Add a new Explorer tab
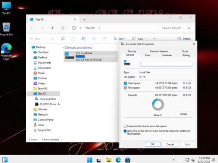Viewport: 218px width, 163px height. pyautogui.click(x=85, y=20)
